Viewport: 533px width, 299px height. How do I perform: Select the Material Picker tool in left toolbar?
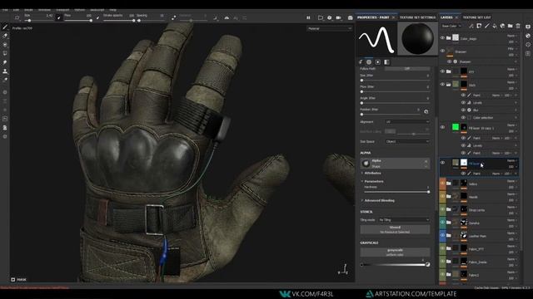click(5, 80)
